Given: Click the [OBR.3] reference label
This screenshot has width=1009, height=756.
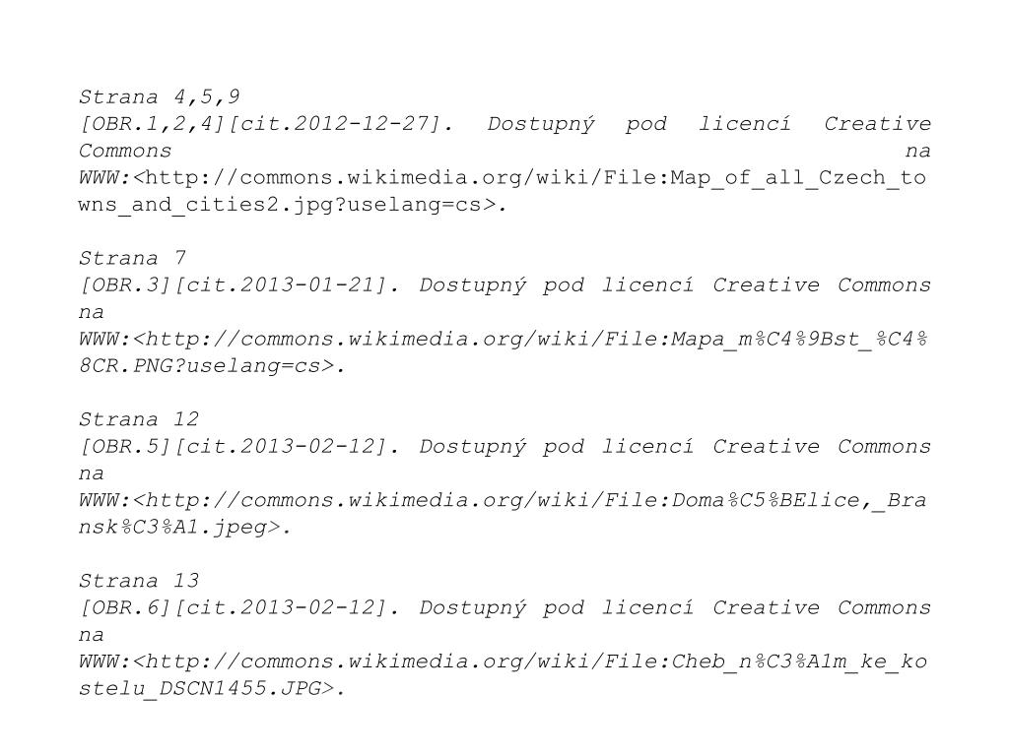Looking at the screenshot, I should coord(126,285).
